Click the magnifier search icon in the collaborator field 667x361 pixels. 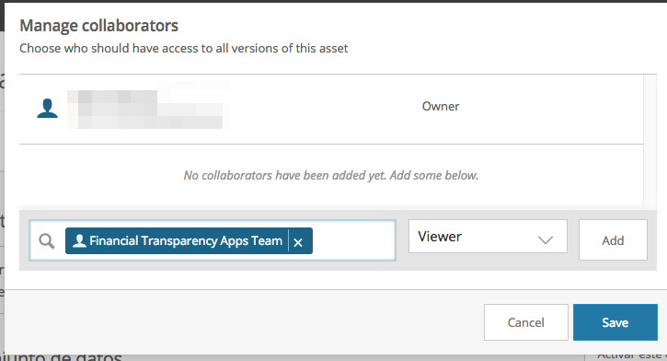click(x=46, y=241)
